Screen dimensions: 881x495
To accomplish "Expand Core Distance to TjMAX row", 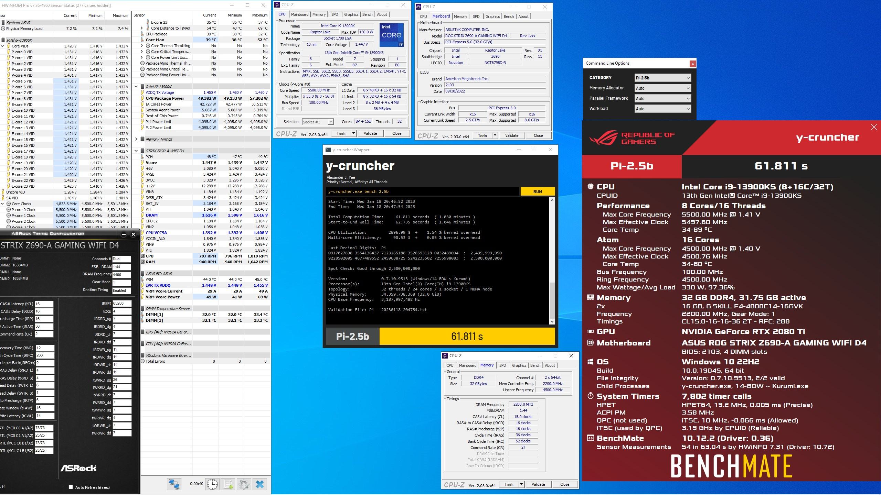I will [142, 28].
